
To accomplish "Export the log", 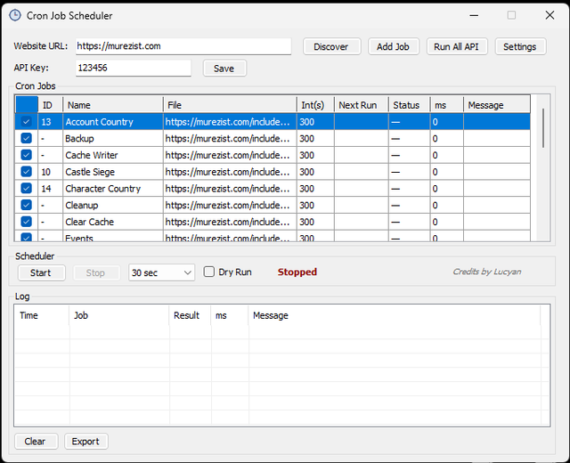I will [86, 442].
